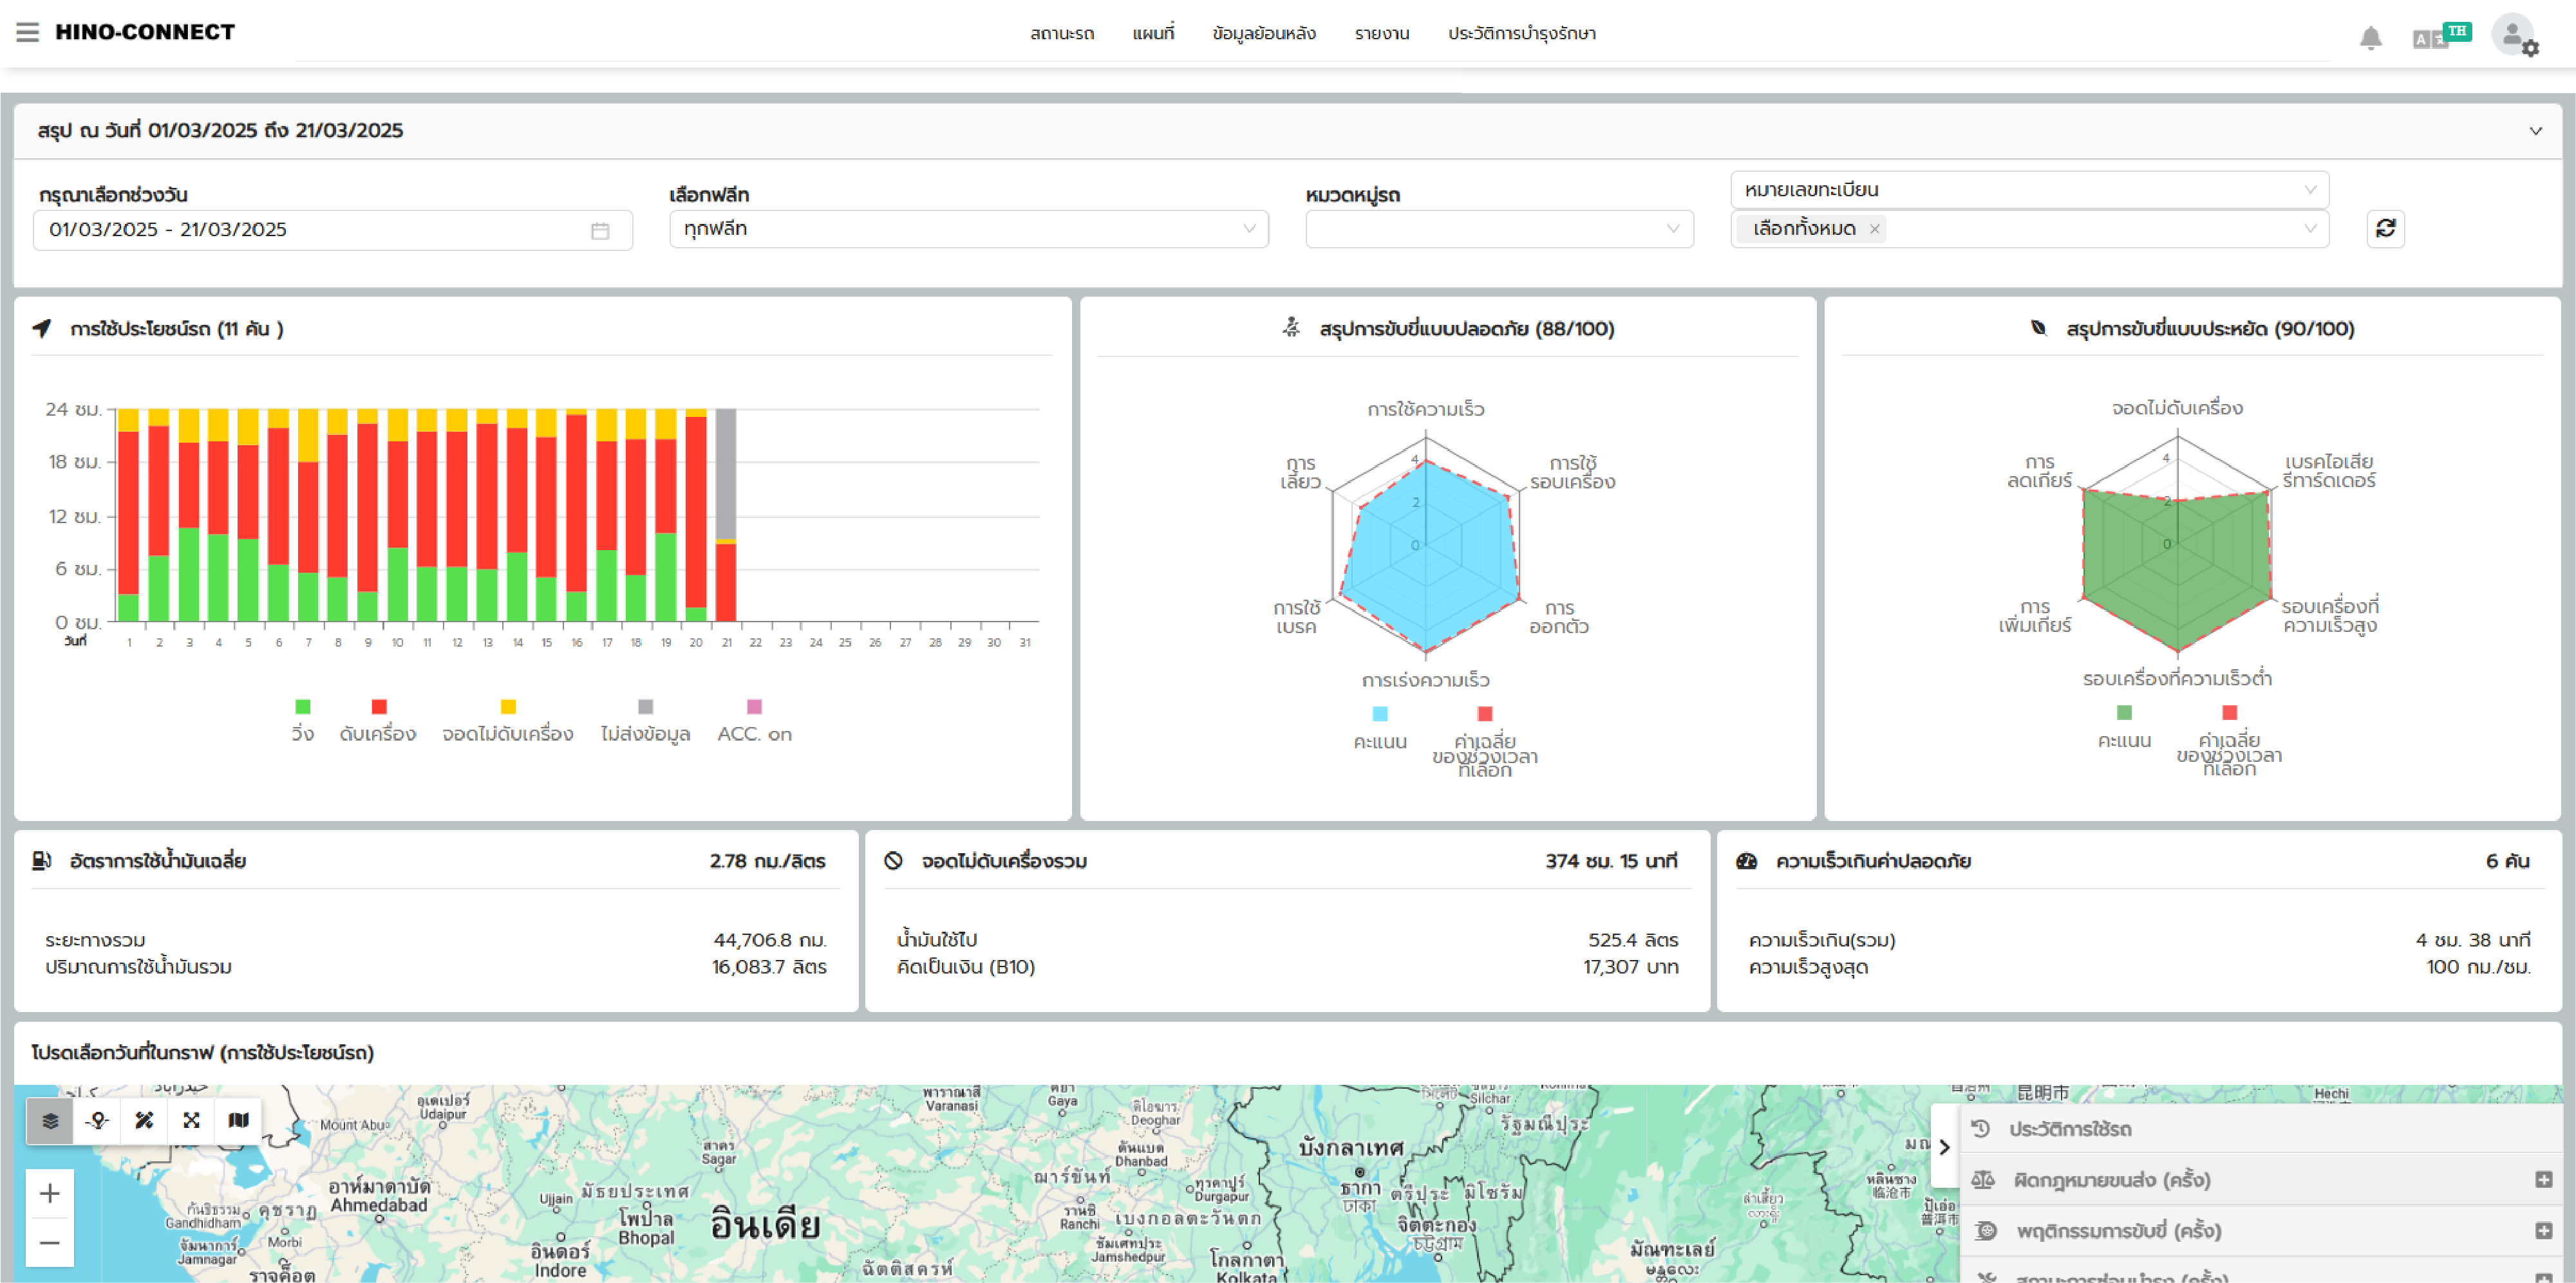Toggle the วิ่ง legend series
The width and height of the screenshot is (2576, 1283).
pyautogui.click(x=302, y=721)
